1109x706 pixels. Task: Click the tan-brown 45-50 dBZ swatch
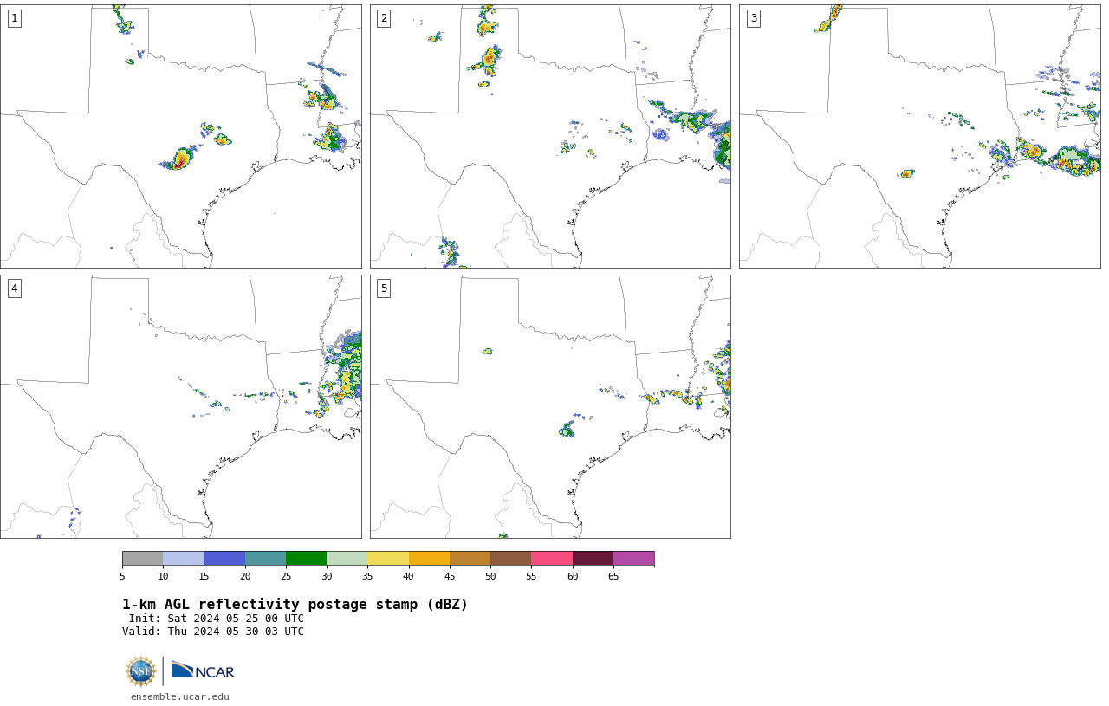coord(470,558)
